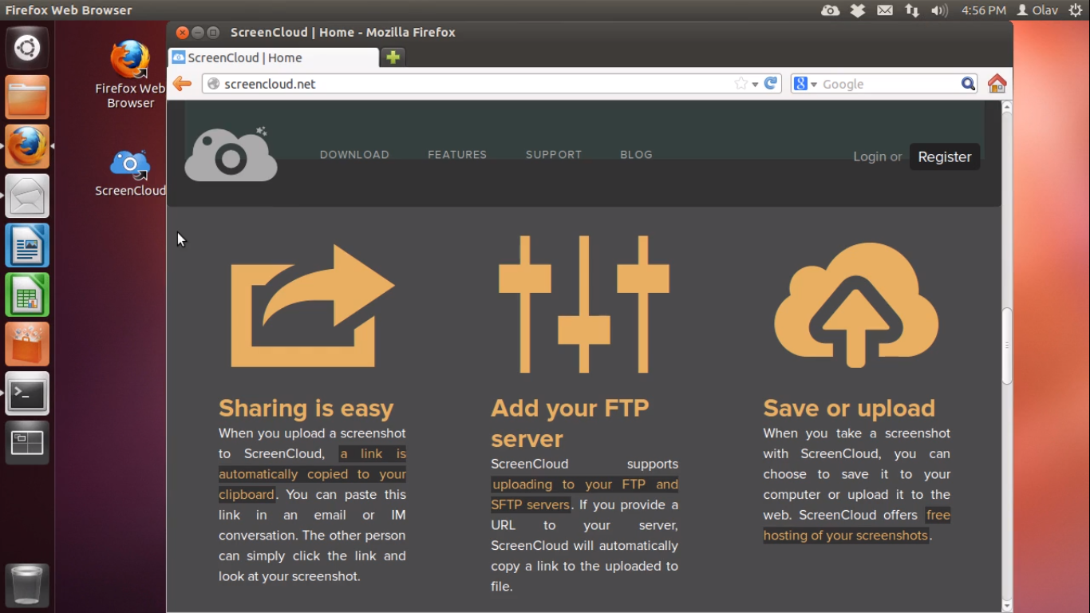Open a new tab with the plus button
The width and height of the screenshot is (1090, 613).
point(393,57)
